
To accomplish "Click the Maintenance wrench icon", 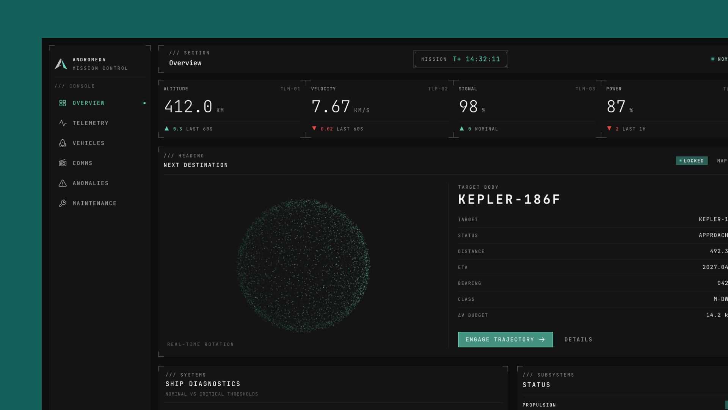I will [63, 203].
